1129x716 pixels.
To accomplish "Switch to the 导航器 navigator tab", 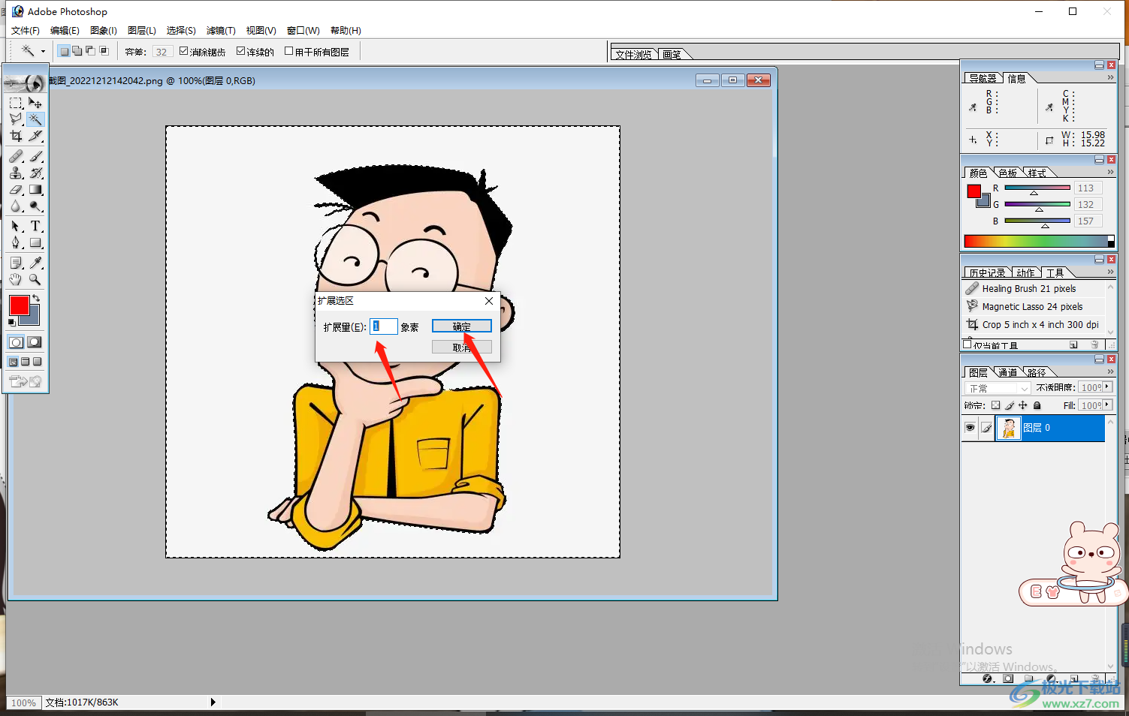I will tap(983, 78).
